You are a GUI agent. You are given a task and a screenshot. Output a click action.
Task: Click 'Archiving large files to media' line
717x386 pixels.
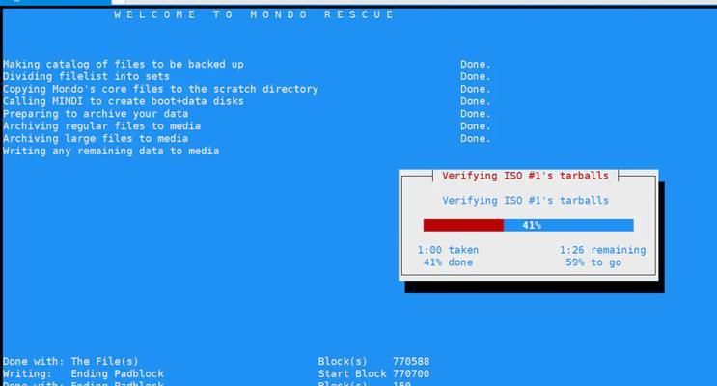pyautogui.click(x=96, y=138)
